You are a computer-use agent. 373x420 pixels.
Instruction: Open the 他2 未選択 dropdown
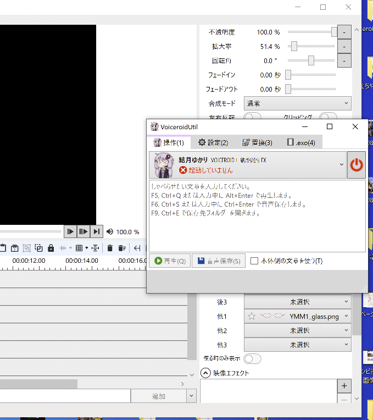point(297,330)
